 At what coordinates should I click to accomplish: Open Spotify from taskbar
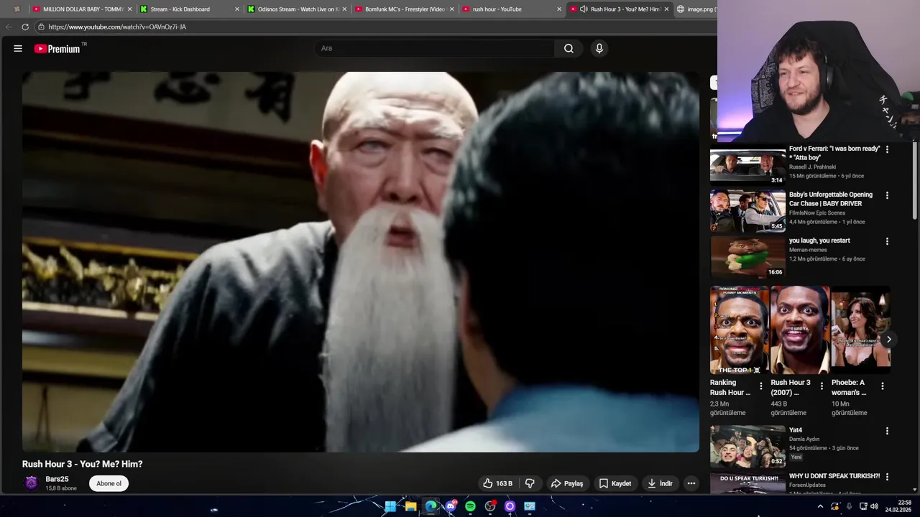tap(470, 506)
